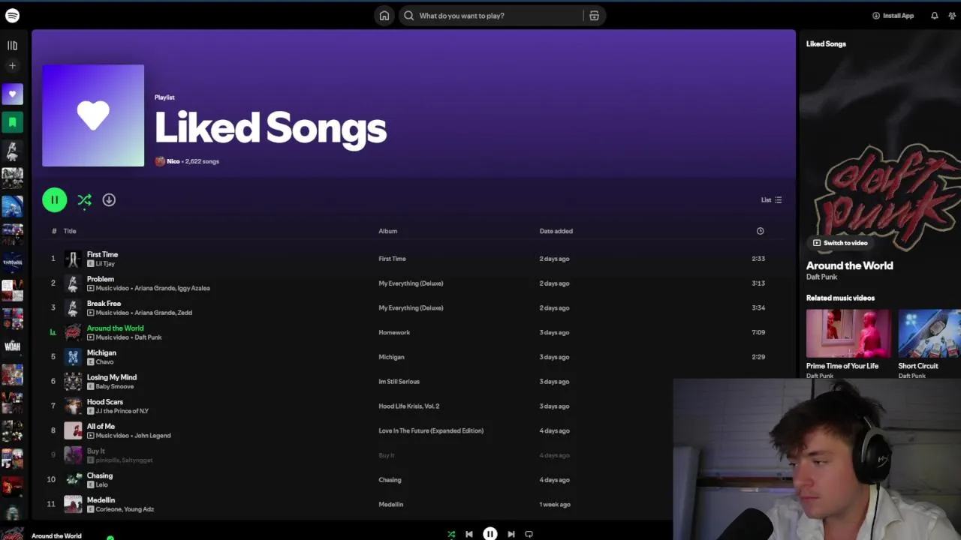The width and height of the screenshot is (961, 540).
Task: Go to Home via house icon
Action: click(x=384, y=16)
